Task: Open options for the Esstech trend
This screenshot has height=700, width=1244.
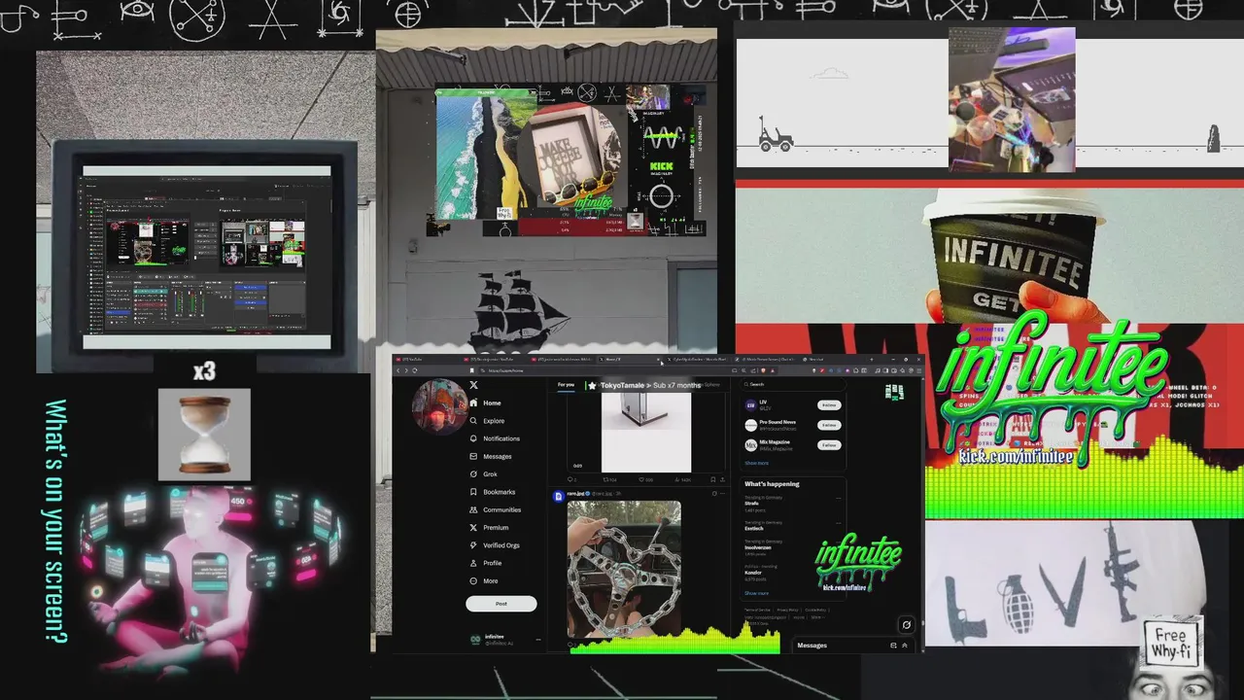Action: 839,523
